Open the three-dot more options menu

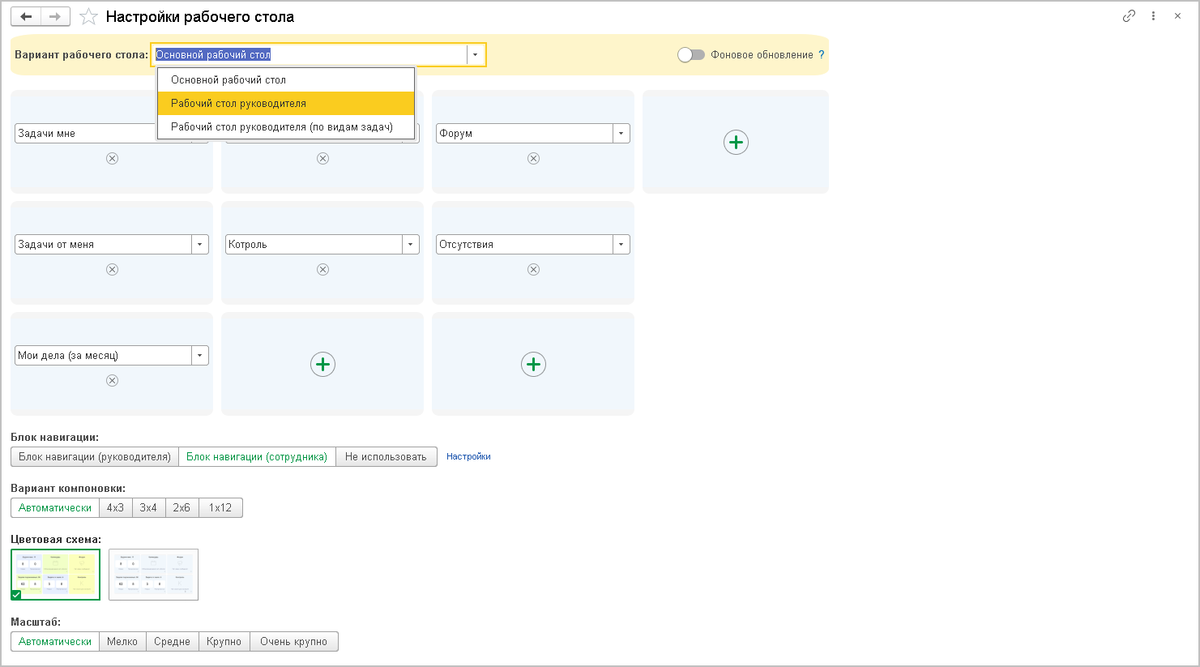[1153, 16]
